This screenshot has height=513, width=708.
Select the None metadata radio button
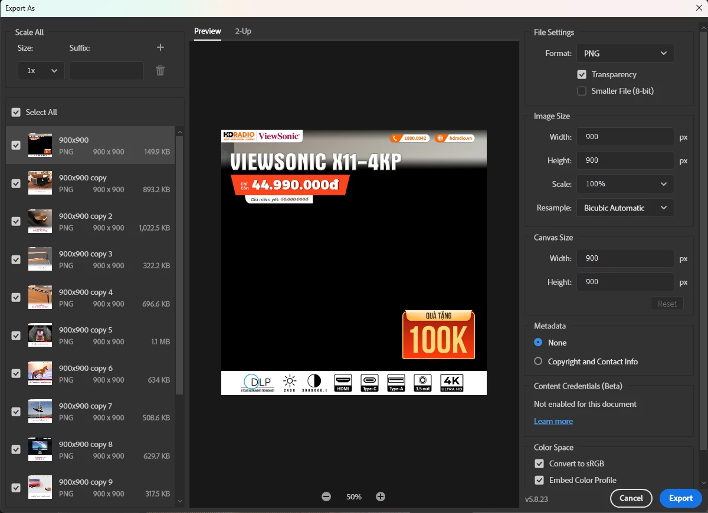[538, 342]
